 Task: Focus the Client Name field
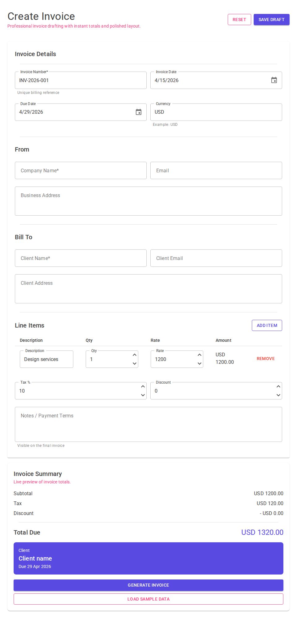(81, 258)
